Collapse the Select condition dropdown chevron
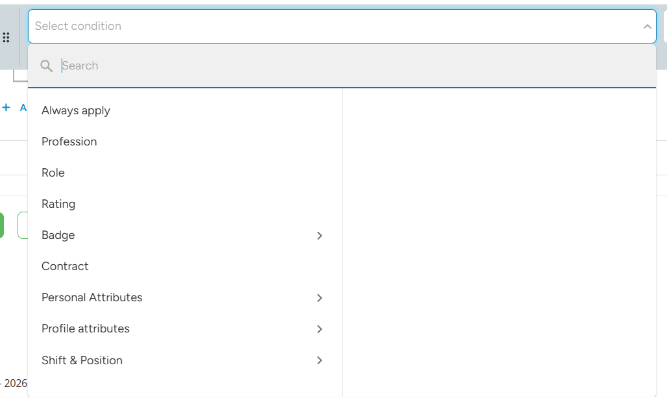Screen dimensions: 667x398 tap(647, 27)
